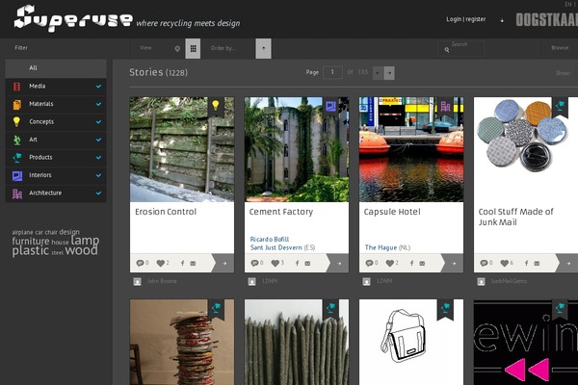
Task: Open the Capsule Hotel thumbnail image
Action: (411, 149)
